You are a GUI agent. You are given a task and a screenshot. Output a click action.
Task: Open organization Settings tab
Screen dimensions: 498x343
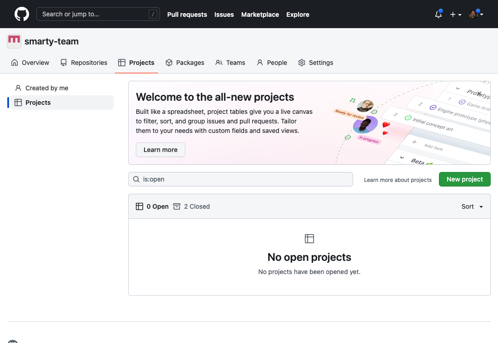(316, 63)
